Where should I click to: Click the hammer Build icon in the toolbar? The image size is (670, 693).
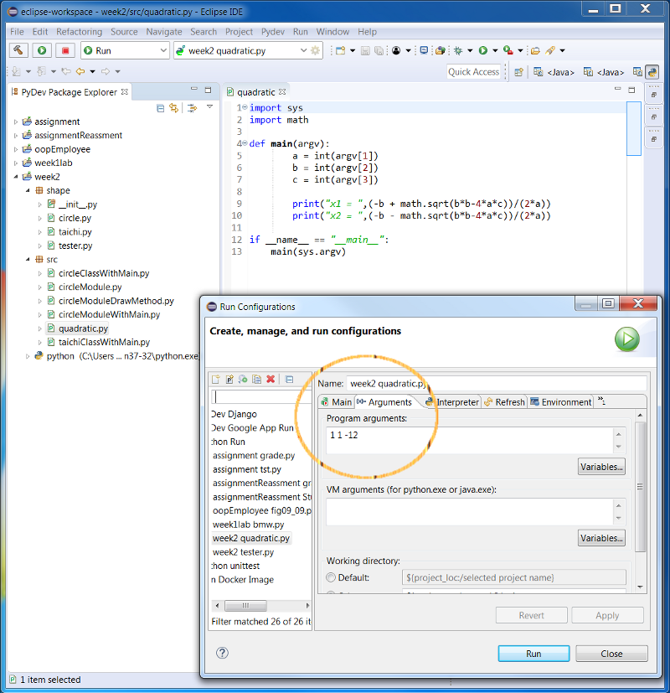[x=18, y=50]
